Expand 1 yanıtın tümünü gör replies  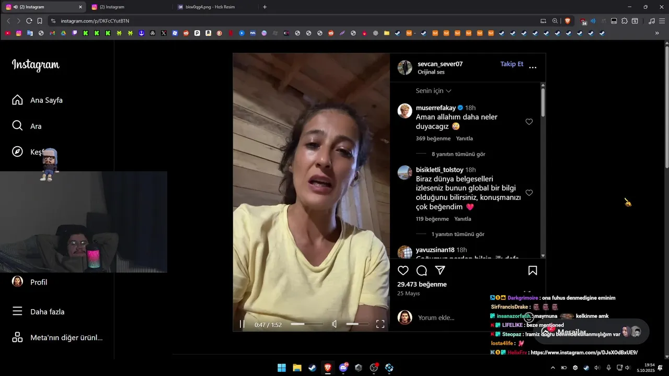tap(458, 234)
